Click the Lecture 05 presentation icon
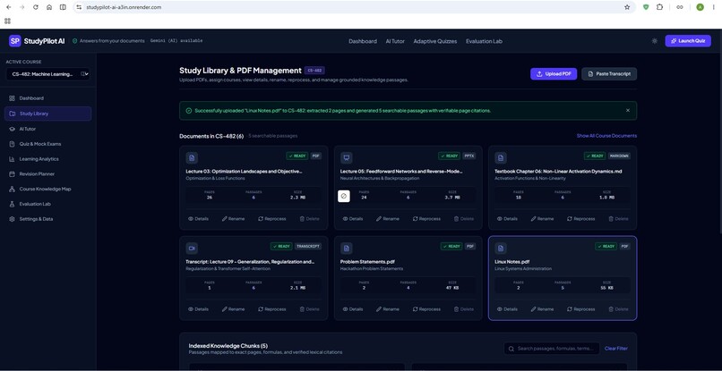This screenshot has height=371, width=722. 347,157
